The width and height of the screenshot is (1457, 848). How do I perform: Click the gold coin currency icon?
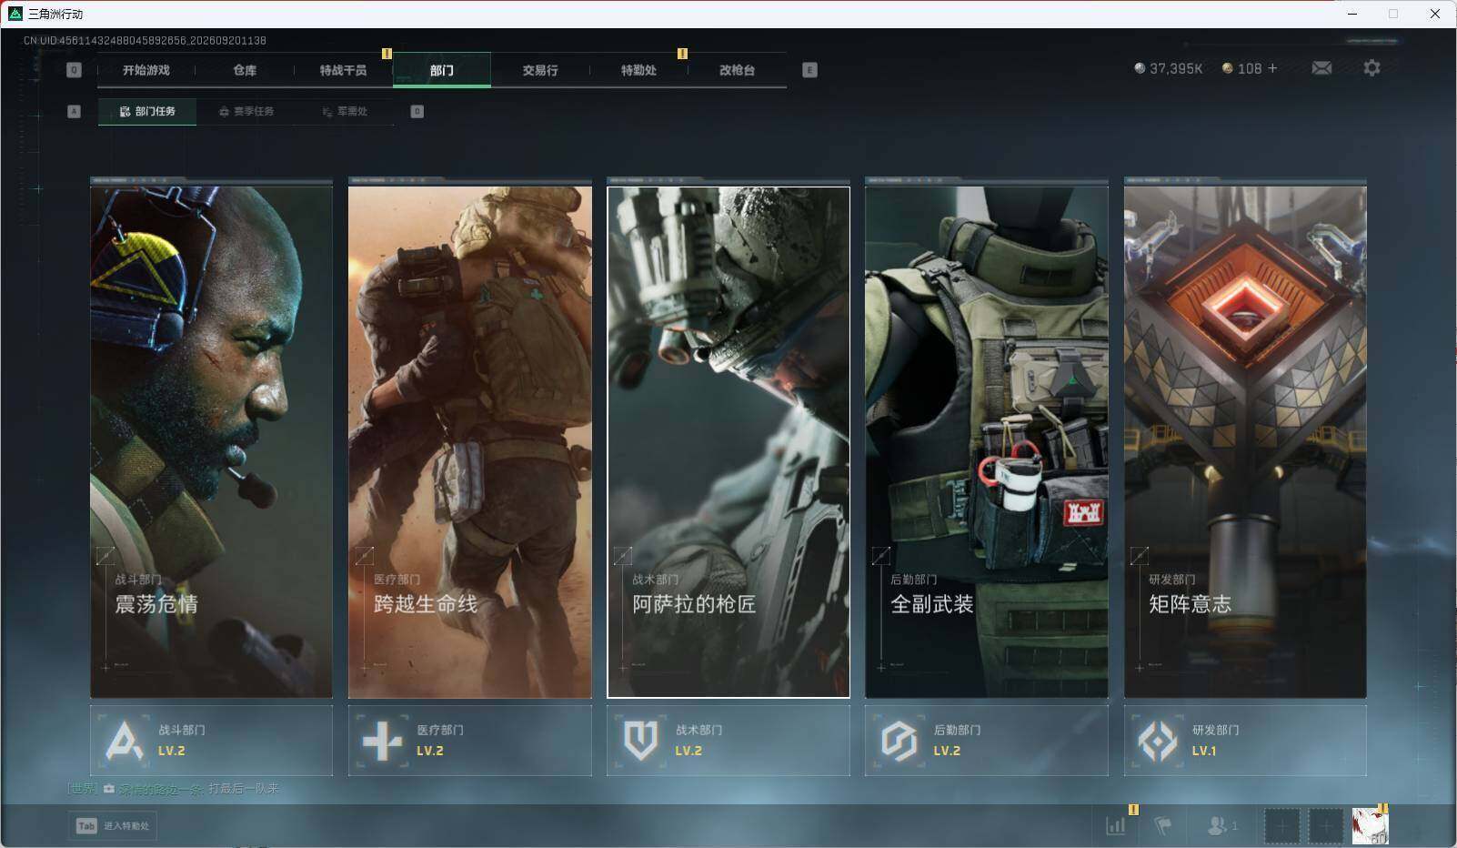[x=1227, y=68]
